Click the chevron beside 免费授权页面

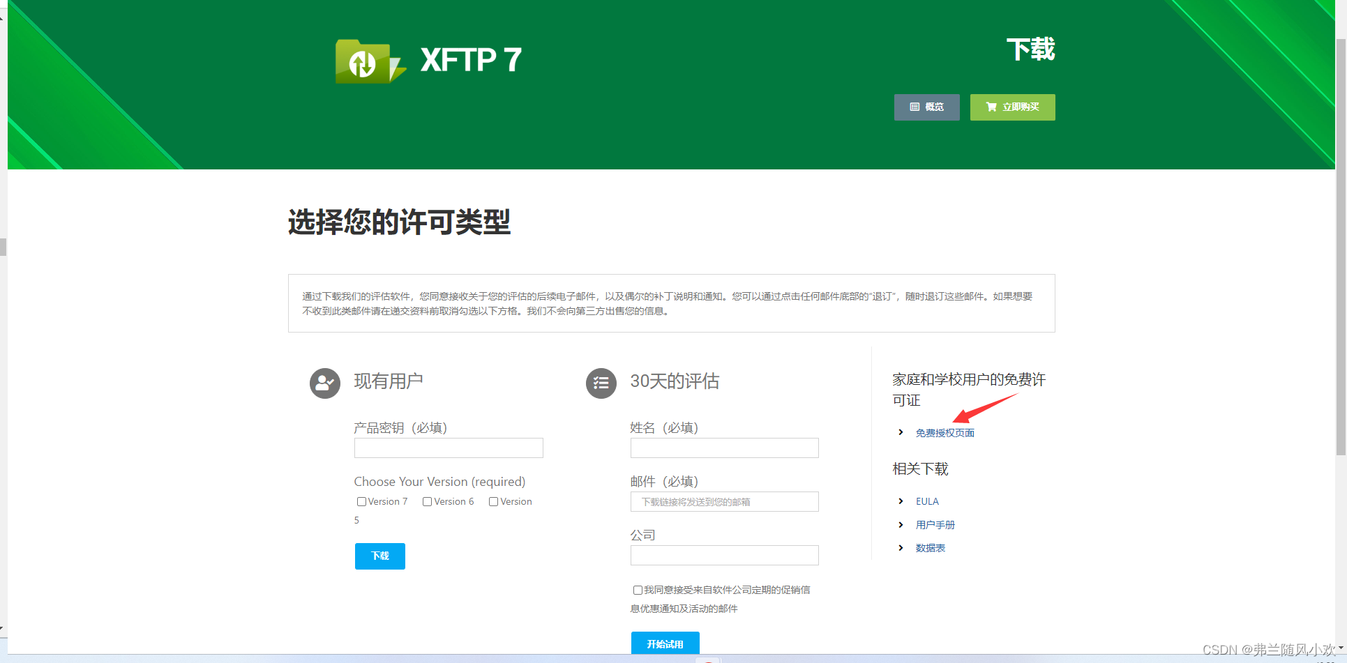click(901, 432)
